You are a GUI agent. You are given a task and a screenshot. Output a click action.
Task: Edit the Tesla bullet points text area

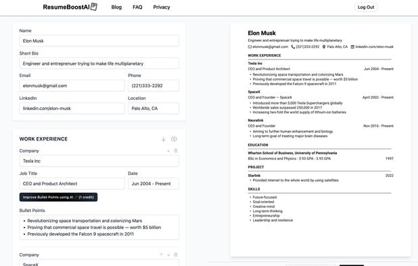click(99, 228)
